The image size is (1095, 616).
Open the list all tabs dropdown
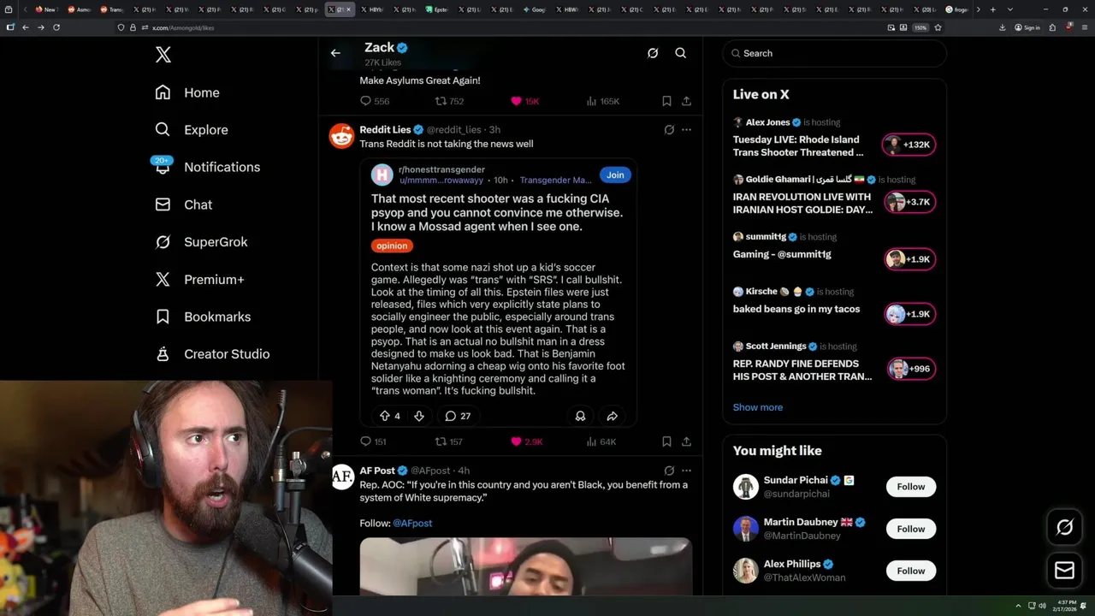(x=1009, y=9)
